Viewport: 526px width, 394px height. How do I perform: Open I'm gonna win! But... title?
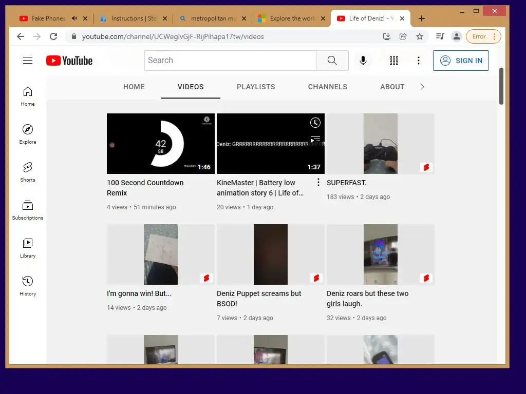click(x=139, y=293)
